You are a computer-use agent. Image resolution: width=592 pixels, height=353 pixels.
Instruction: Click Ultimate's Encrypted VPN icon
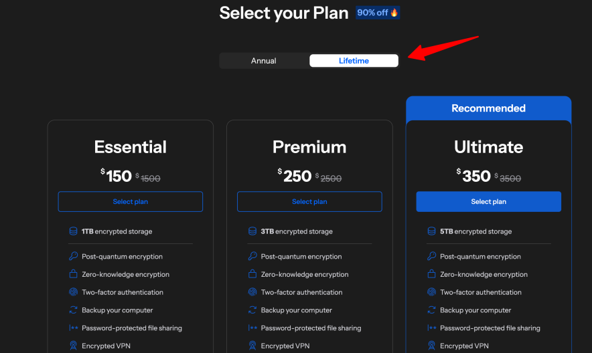tap(432, 346)
